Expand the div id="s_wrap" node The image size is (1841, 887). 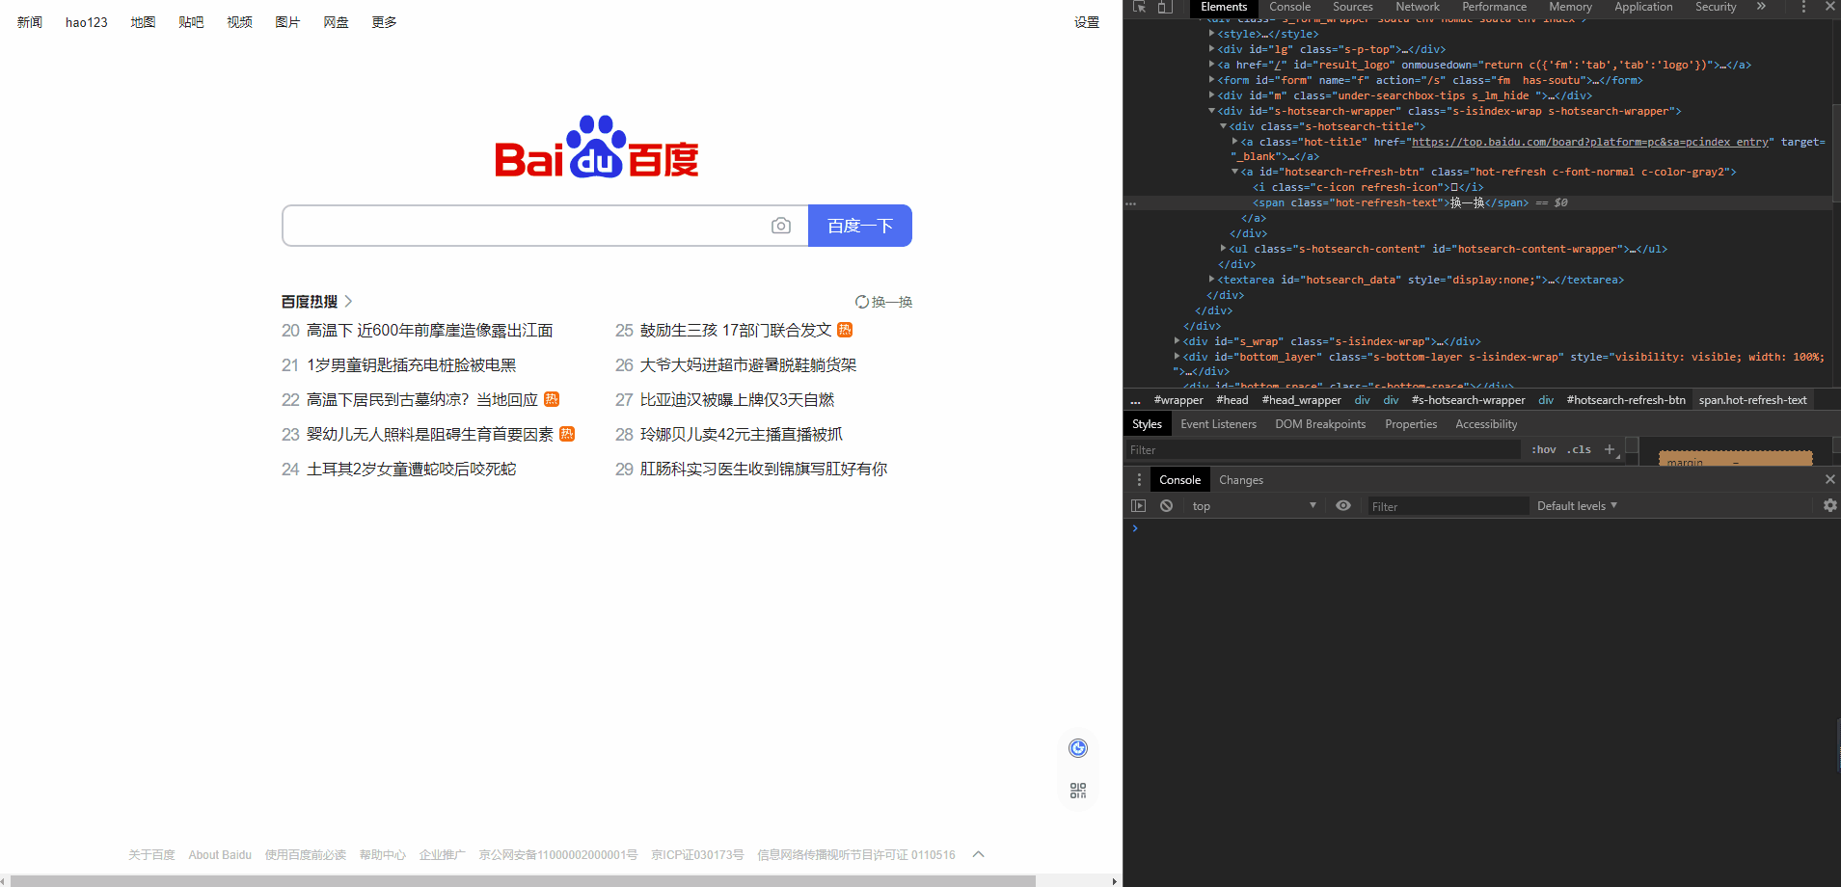pyautogui.click(x=1177, y=341)
